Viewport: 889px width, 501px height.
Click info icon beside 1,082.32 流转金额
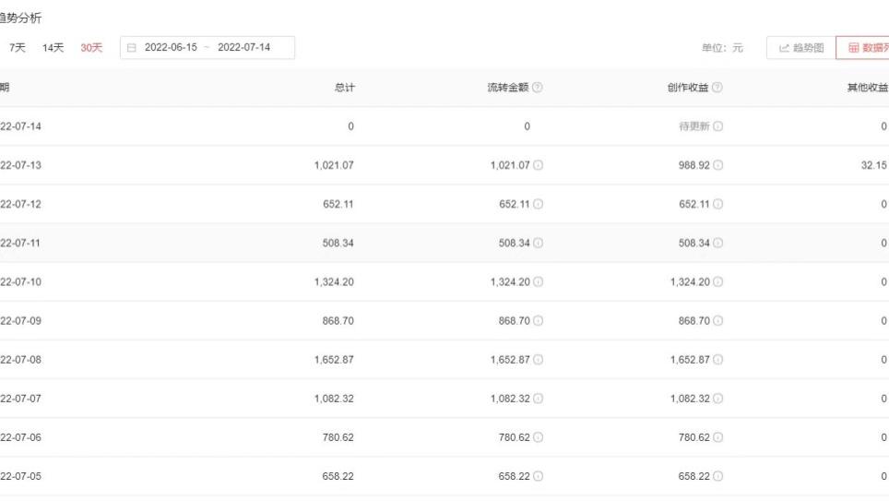538,399
